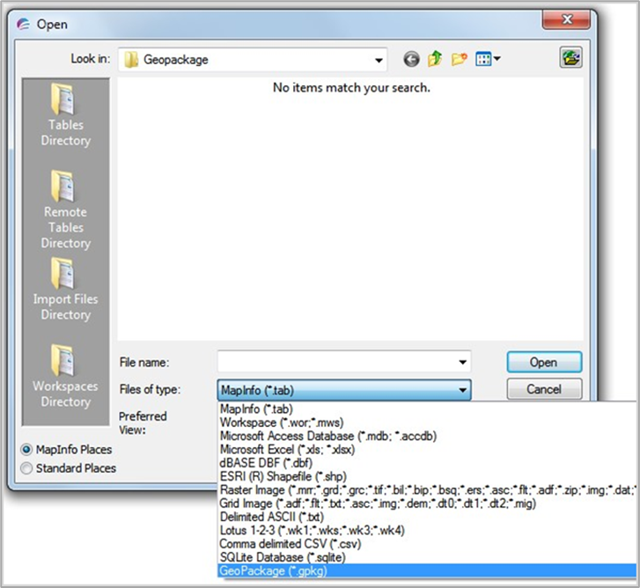Viewport: 640px width, 588px height.
Task: Choose Lotus 1-2-3 file type
Action: (427, 530)
